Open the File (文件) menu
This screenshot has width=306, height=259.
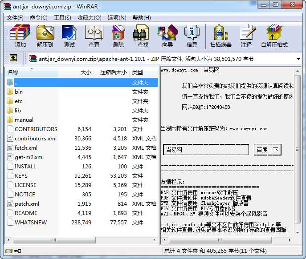pyautogui.click(x=15, y=18)
